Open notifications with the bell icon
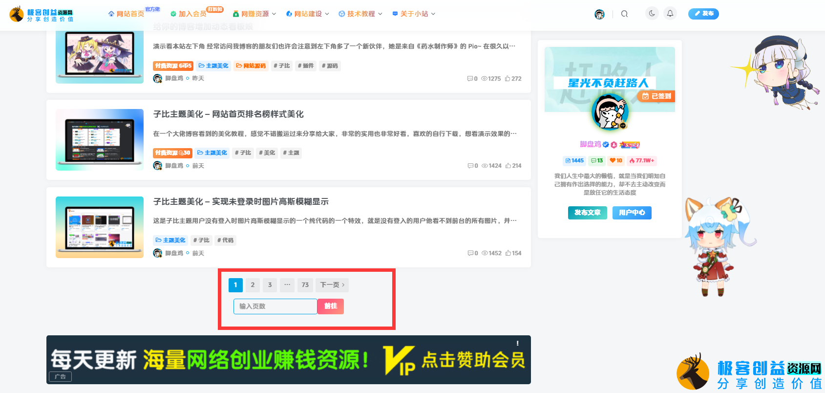 pos(670,14)
